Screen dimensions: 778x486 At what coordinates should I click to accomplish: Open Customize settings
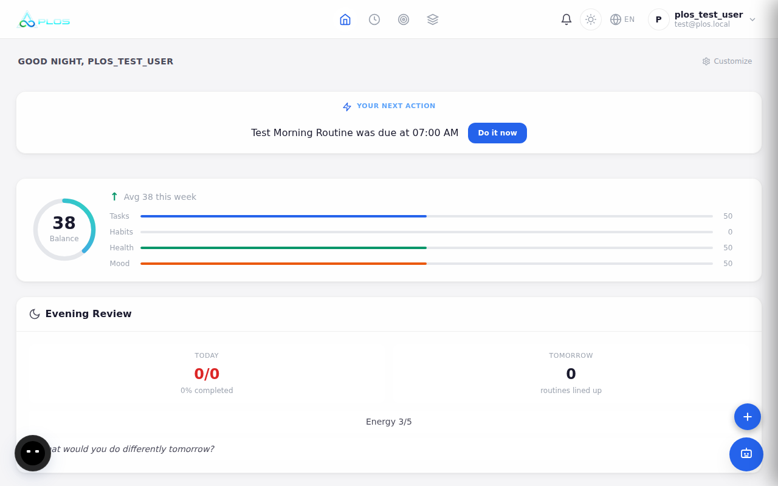pyautogui.click(x=727, y=61)
